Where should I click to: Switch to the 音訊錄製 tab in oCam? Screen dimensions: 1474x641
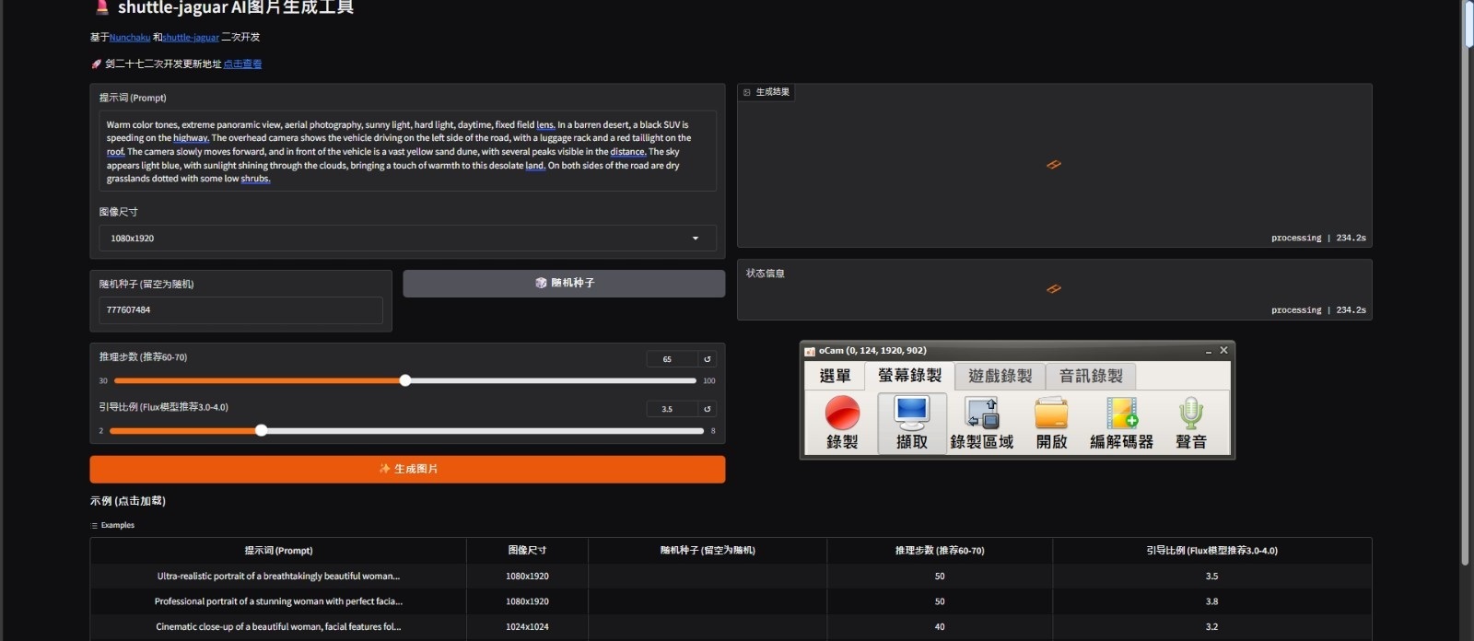coord(1091,376)
